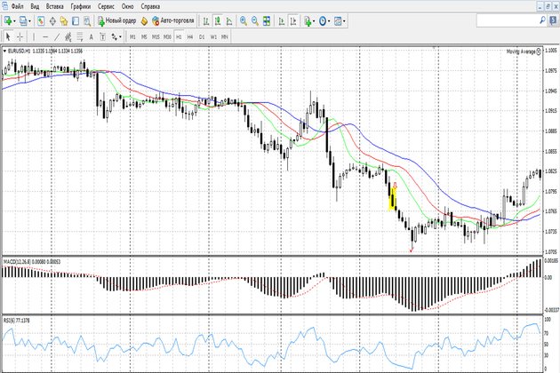Open the Графики menu
The image size is (560, 373).
80,6
